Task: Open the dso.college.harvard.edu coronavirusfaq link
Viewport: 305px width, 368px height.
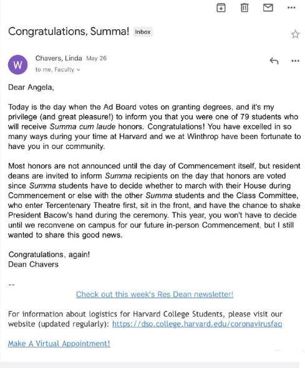Action: click(197, 324)
